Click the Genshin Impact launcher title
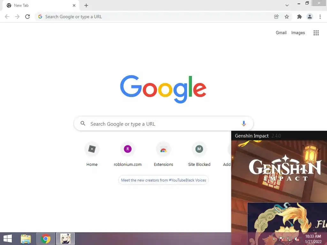This screenshot has width=327, height=245. click(x=252, y=136)
